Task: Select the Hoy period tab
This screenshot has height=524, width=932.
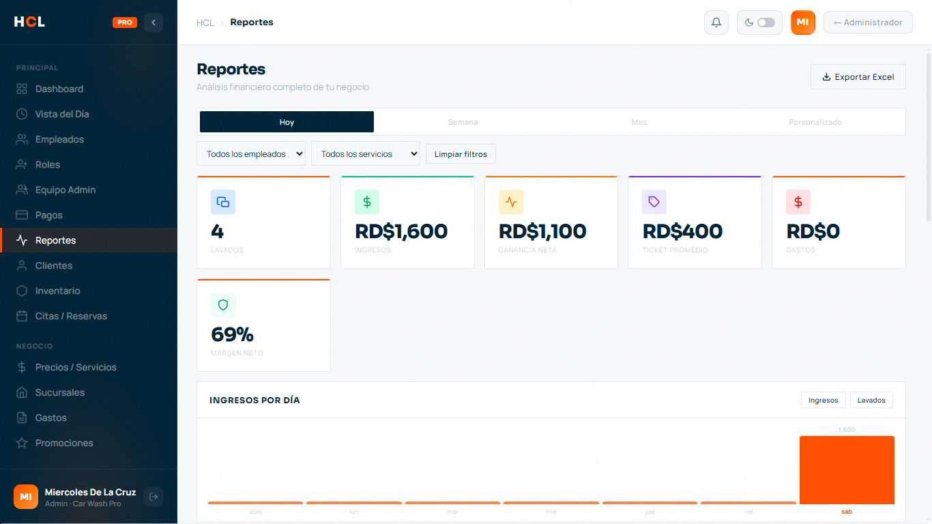Action: 287,122
